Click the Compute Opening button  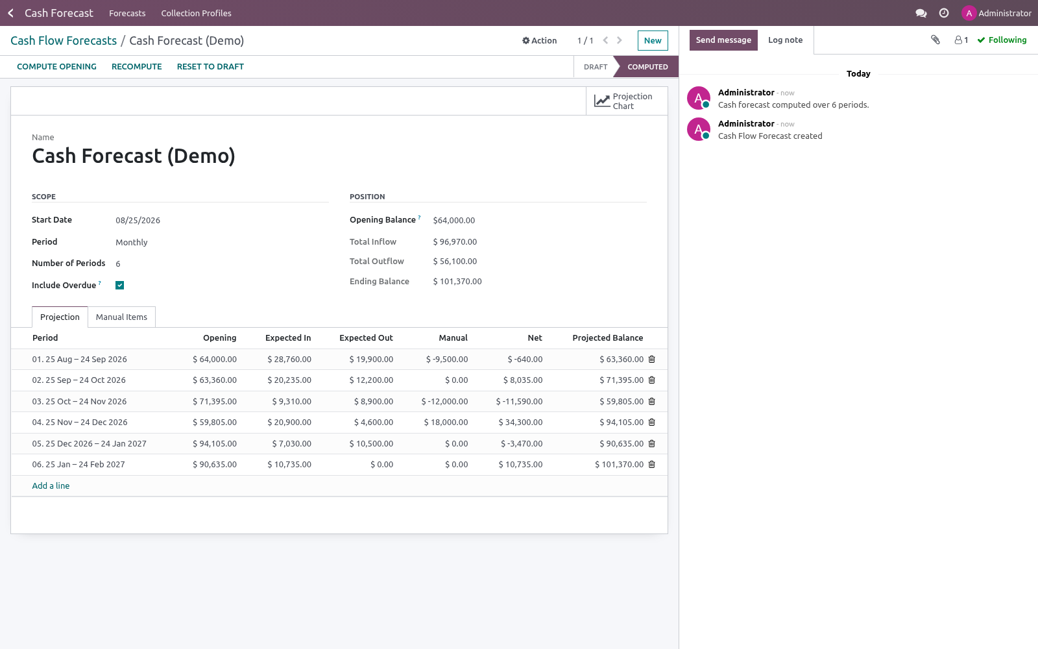click(x=56, y=67)
